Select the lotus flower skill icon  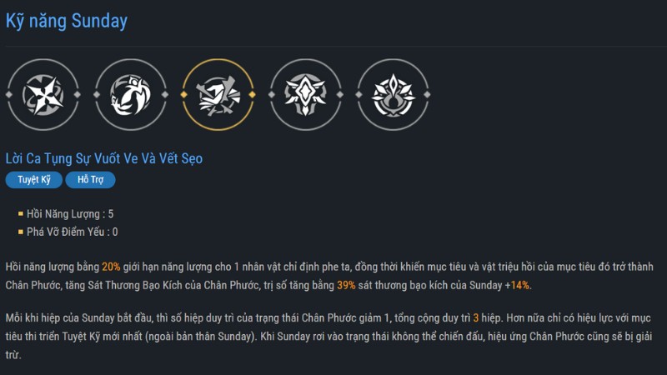click(393, 96)
